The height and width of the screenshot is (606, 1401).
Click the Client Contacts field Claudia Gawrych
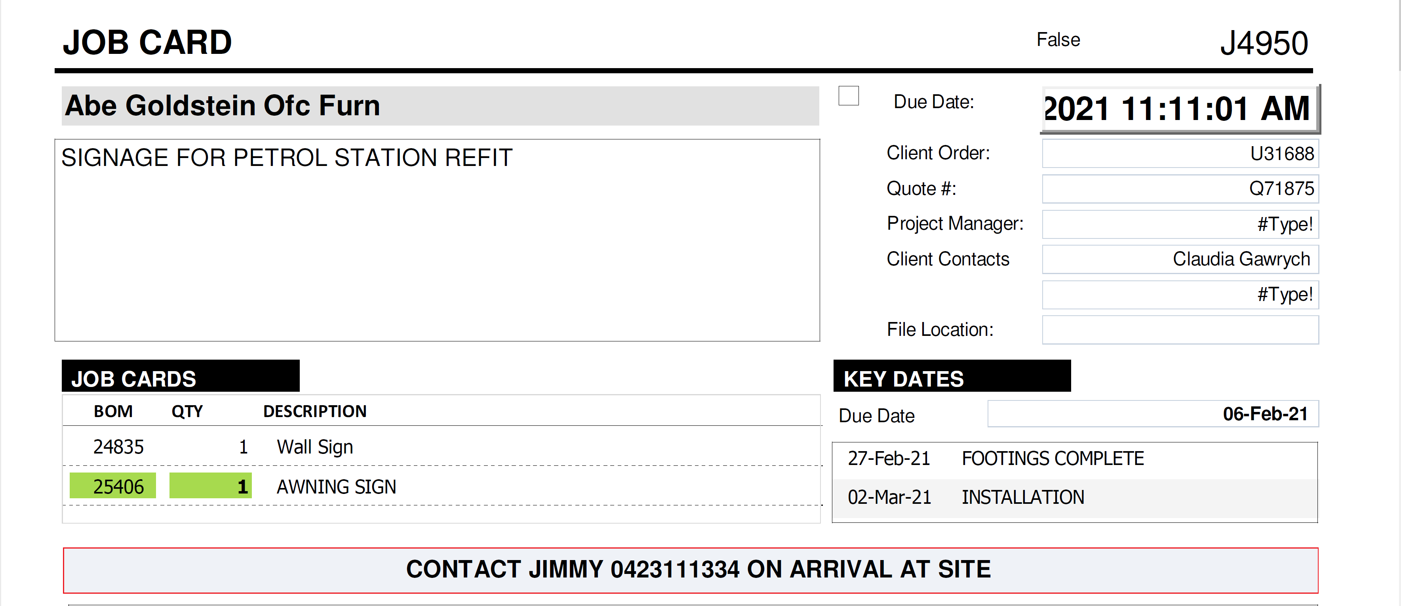pyautogui.click(x=1180, y=259)
